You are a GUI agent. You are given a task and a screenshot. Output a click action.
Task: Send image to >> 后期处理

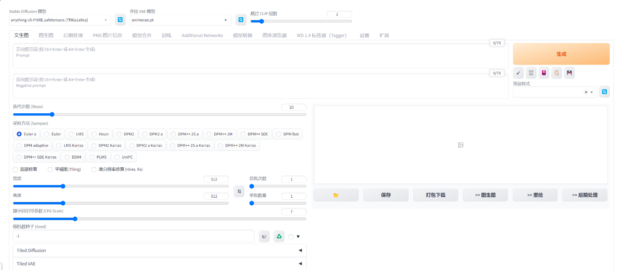tap(585, 195)
